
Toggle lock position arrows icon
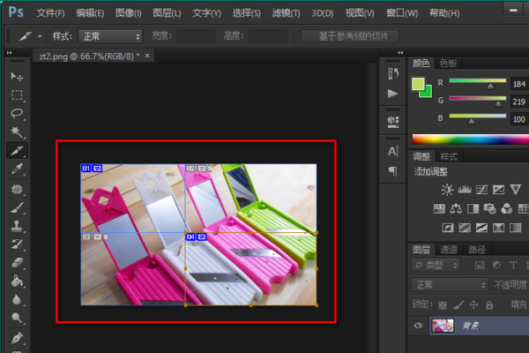(x=473, y=305)
